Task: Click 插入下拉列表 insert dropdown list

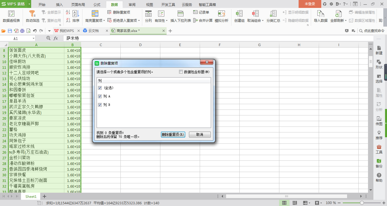Action: pos(180,16)
